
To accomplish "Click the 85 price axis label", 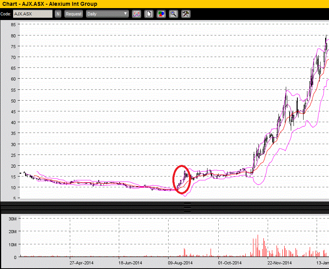I will pyautogui.click(x=13, y=25).
